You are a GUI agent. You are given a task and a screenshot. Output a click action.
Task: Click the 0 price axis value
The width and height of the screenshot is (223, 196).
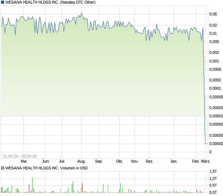coord(210,152)
